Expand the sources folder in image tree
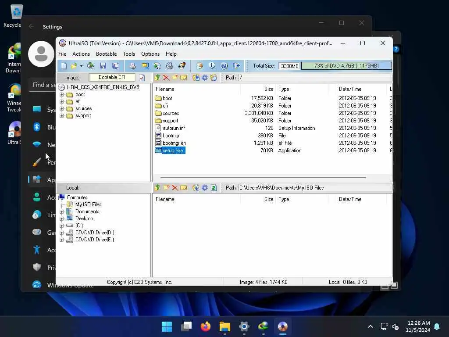Viewport: 449px width, 337px height. tap(61, 109)
